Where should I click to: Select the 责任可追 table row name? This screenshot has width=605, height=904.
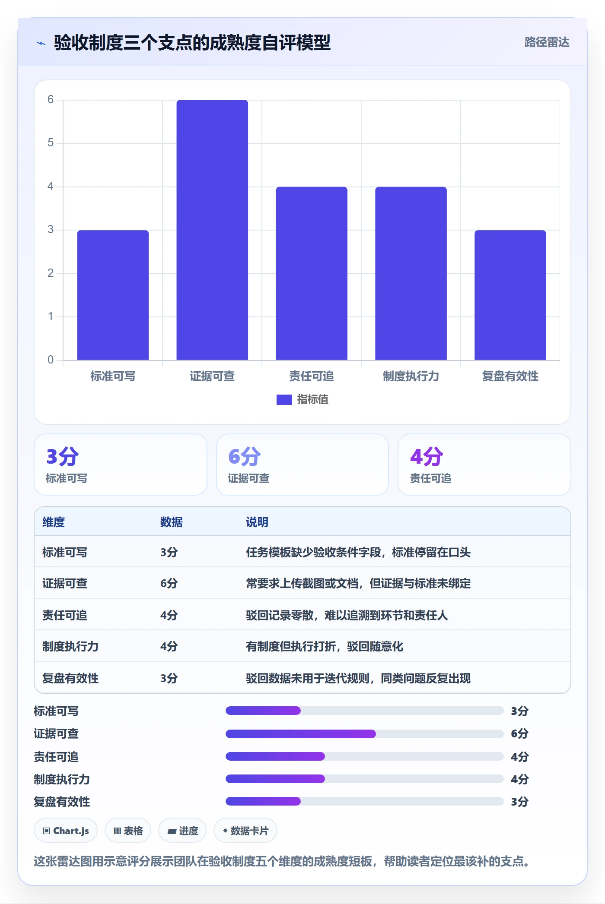pyautogui.click(x=65, y=615)
